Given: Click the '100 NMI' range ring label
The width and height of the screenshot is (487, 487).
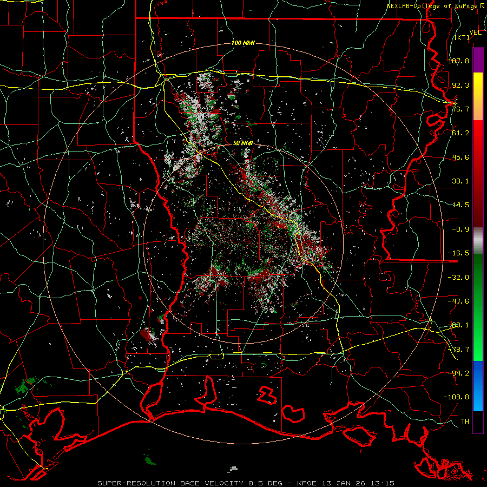Looking at the screenshot, I should pos(243,43).
